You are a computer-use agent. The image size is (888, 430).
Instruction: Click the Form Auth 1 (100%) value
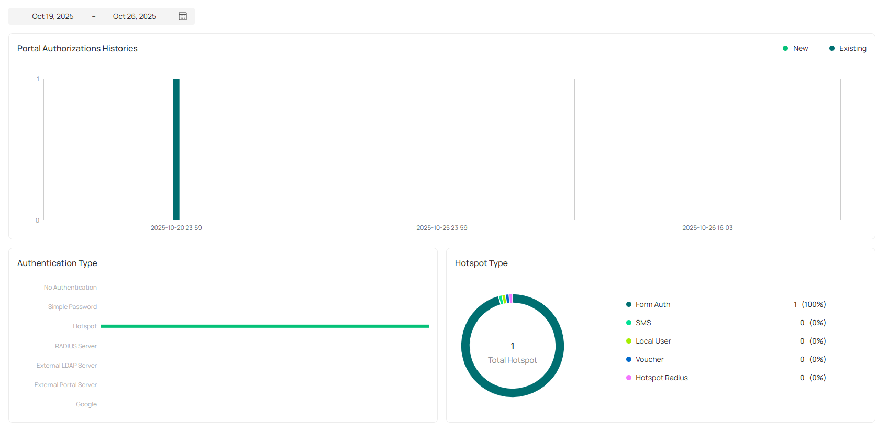coord(810,304)
